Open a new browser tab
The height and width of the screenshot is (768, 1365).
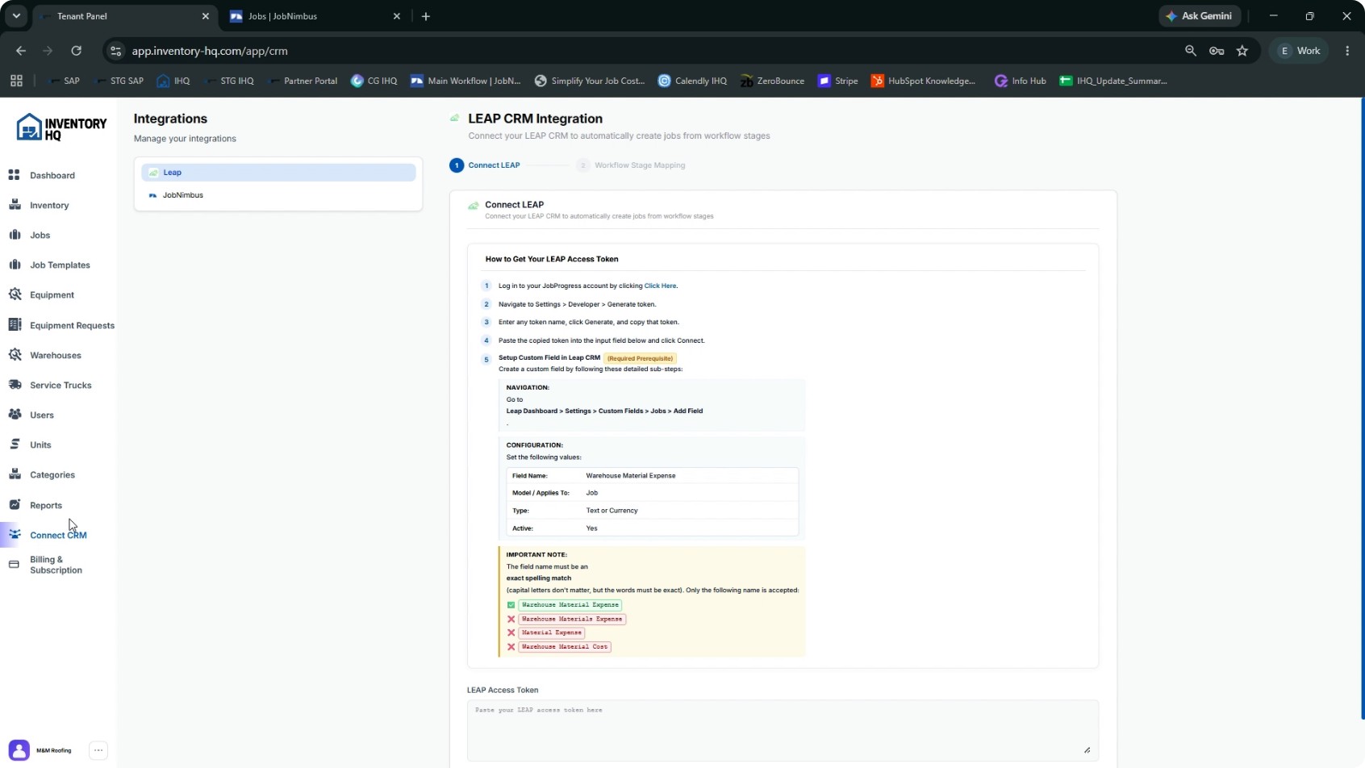tap(426, 16)
